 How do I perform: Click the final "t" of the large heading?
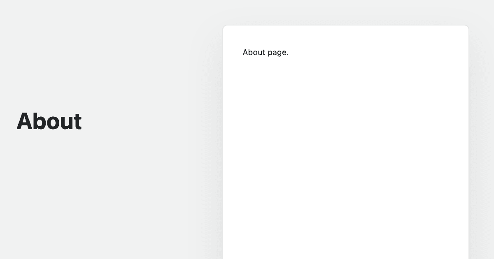(77, 122)
